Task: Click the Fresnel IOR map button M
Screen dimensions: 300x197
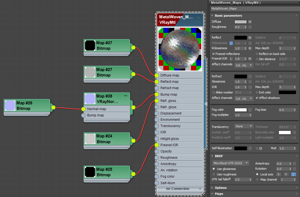Action: click(x=250, y=59)
